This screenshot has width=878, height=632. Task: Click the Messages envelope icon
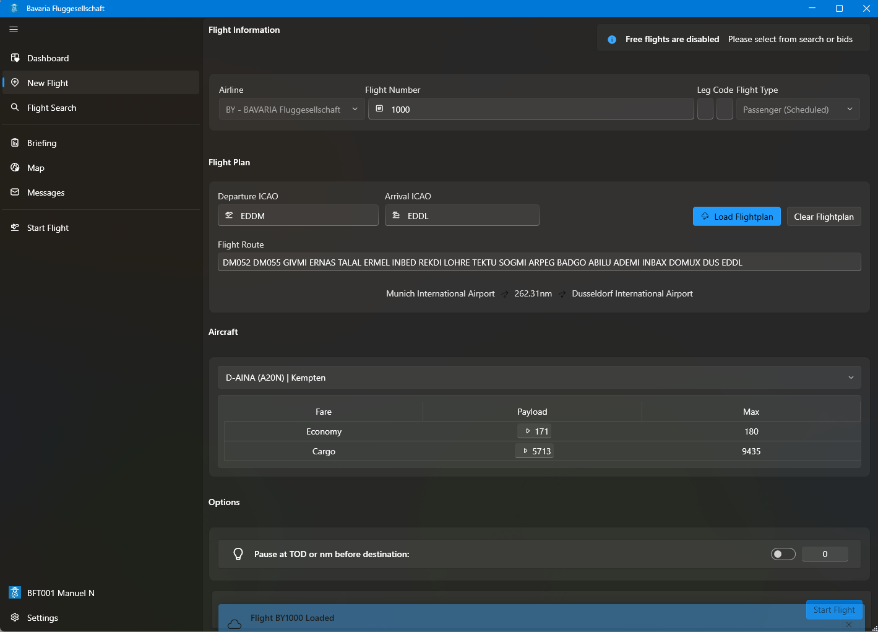tap(15, 192)
